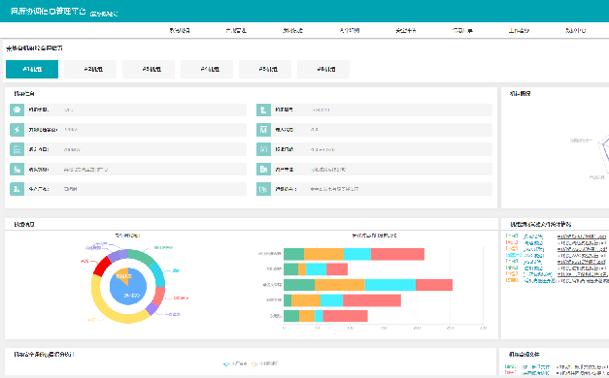This screenshot has height=378, width=609.
Task: Open the file link in the cyan-tagged row
Action: [582, 256]
